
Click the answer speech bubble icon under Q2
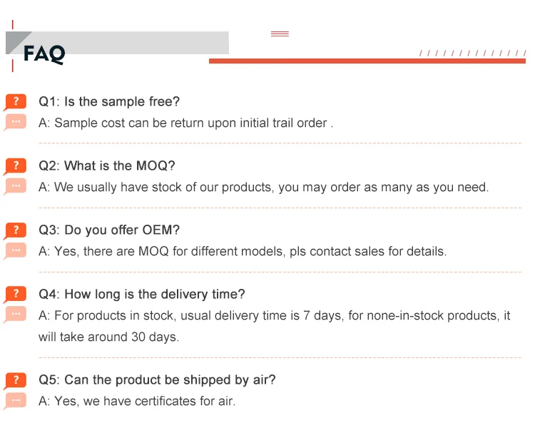click(14, 186)
